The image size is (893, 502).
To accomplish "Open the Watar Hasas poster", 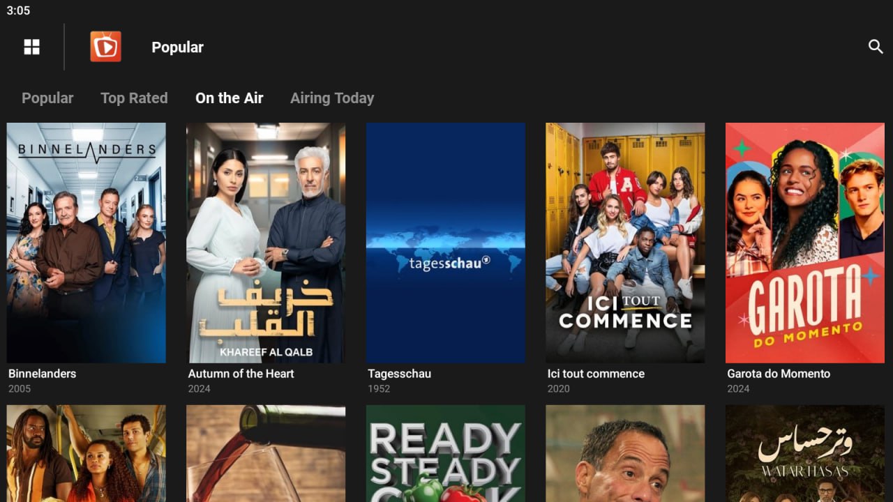I will (805, 453).
